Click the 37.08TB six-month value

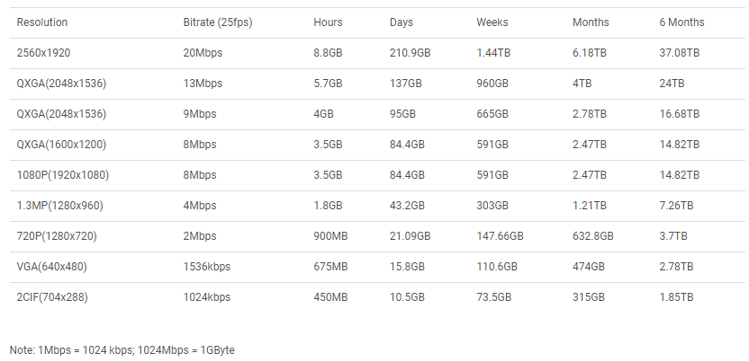click(680, 53)
